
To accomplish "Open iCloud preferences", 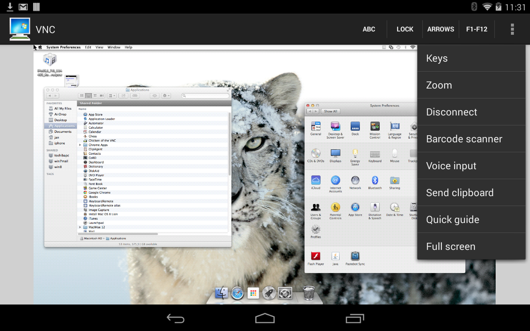I will [316, 182].
